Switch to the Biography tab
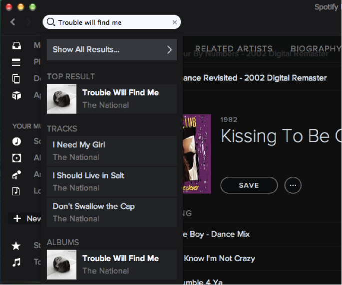The width and height of the screenshot is (342, 285). pyautogui.click(x=316, y=49)
